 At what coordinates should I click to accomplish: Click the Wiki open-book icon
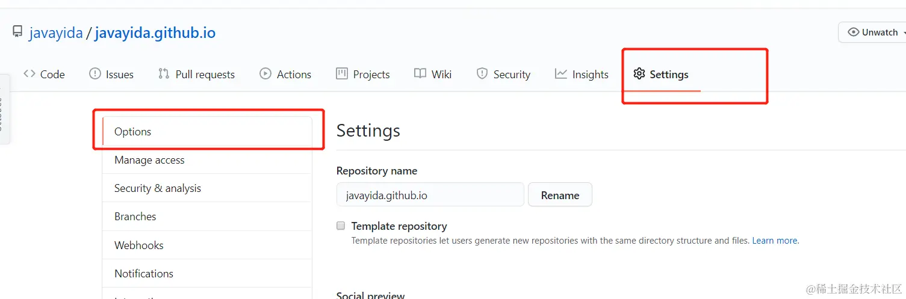click(x=420, y=74)
